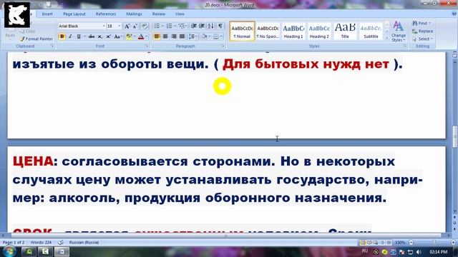This screenshot has width=458, height=257.
Task: Click Format Painter
Action: [x=36, y=39]
